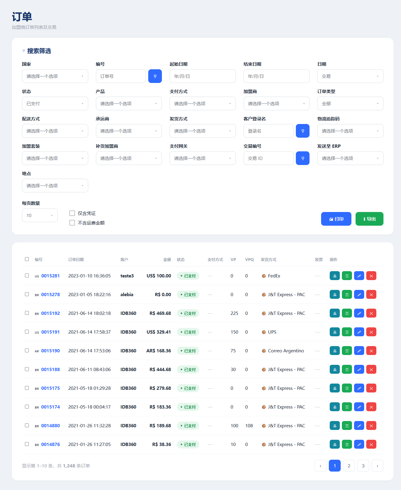Enable the 不含运费金额 checkbox

click(72, 223)
